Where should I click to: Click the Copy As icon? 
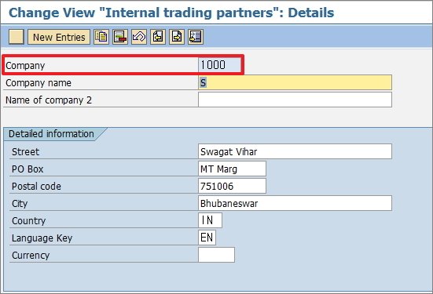pyautogui.click(x=101, y=37)
